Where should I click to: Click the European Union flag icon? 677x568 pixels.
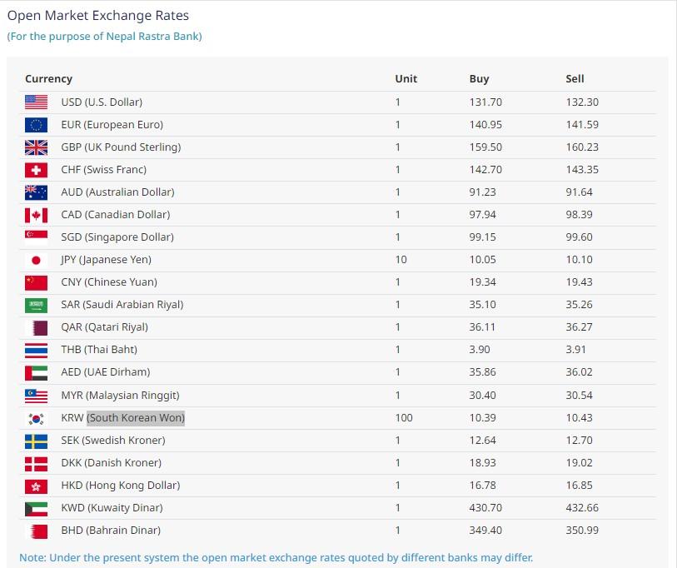click(37, 125)
